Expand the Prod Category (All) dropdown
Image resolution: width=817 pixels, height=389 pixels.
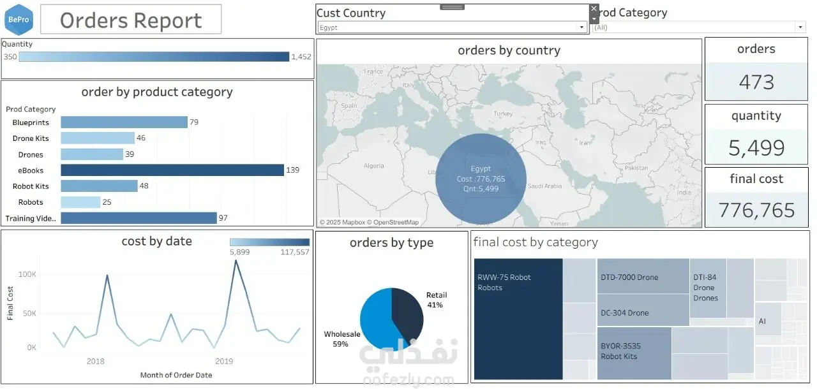click(x=699, y=27)
